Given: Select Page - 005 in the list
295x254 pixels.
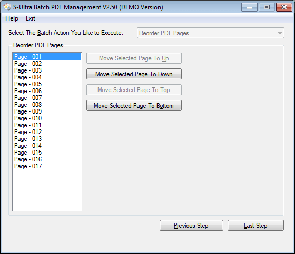Looking at the screenshot, I should [x=47, y=84].
